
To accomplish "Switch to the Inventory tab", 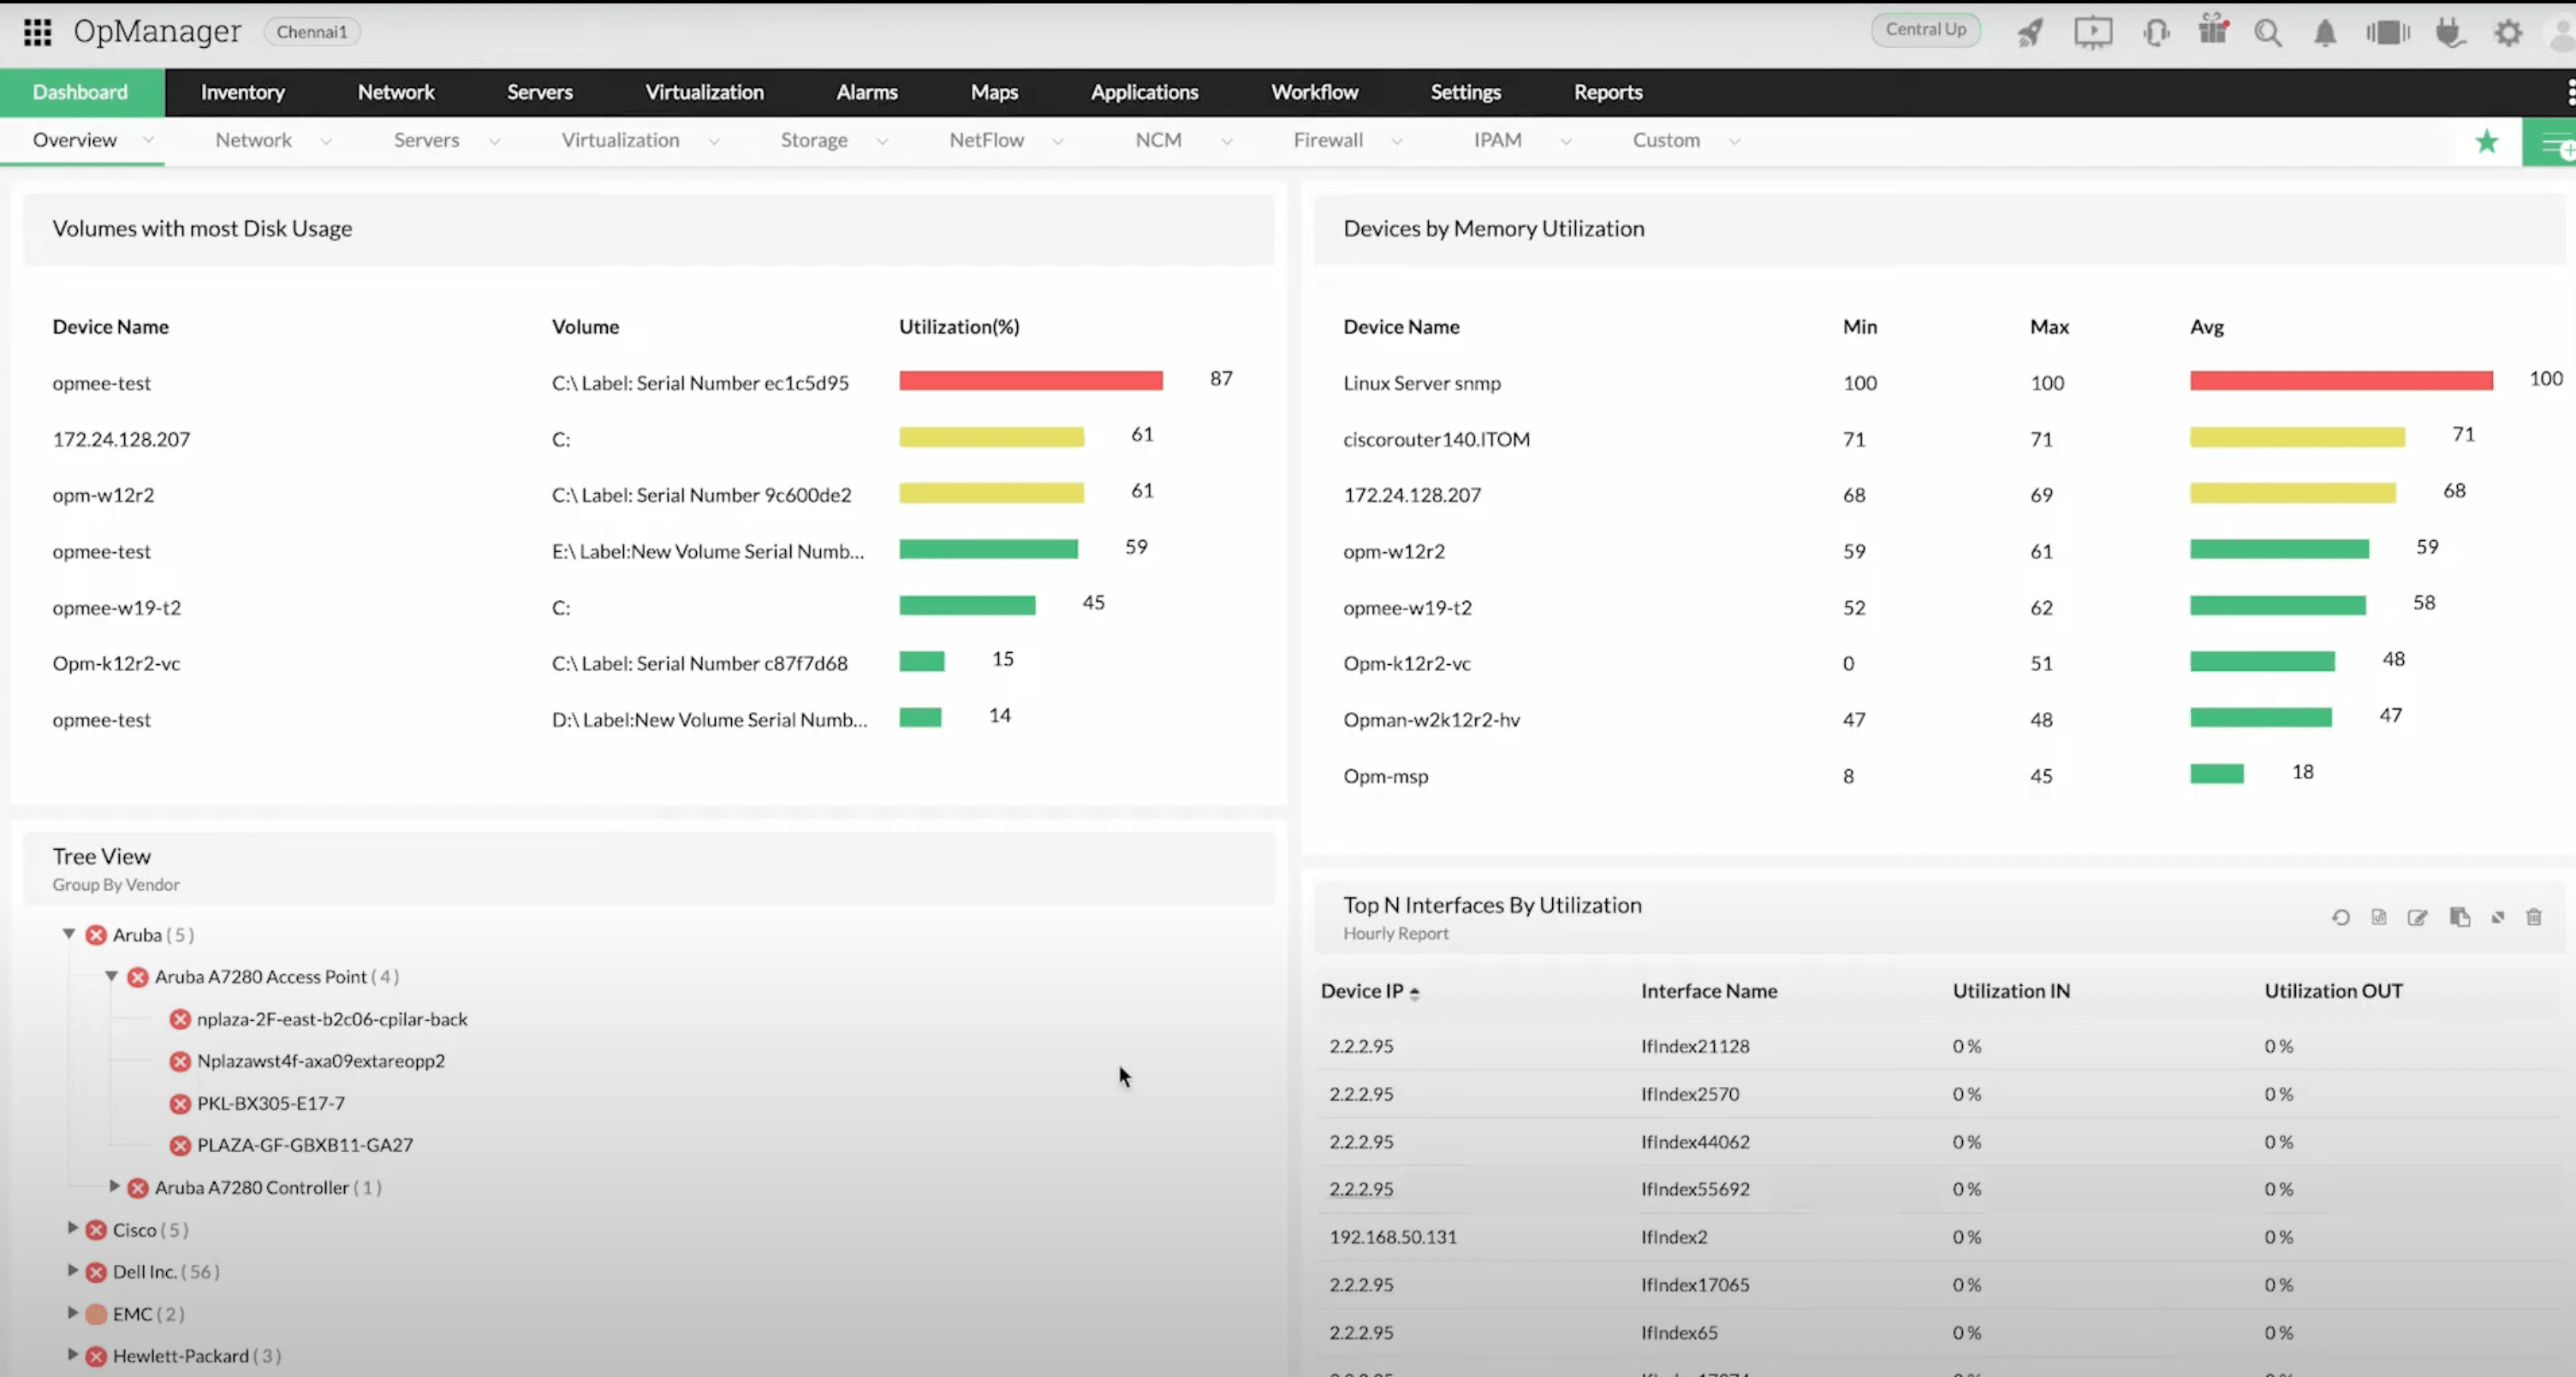I will [242, 92].
